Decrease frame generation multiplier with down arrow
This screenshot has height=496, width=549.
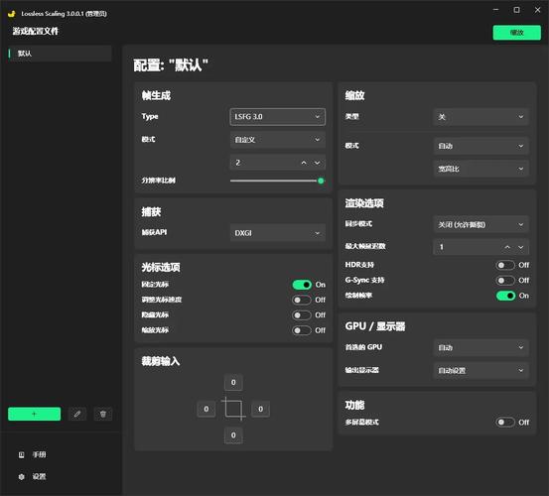click(318, 163)
